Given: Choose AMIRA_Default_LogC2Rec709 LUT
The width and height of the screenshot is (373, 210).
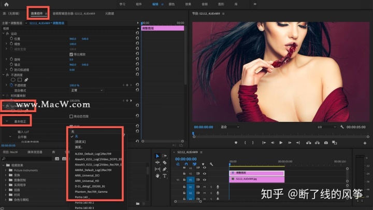Looking at the screenshot, I should (93, 170).
